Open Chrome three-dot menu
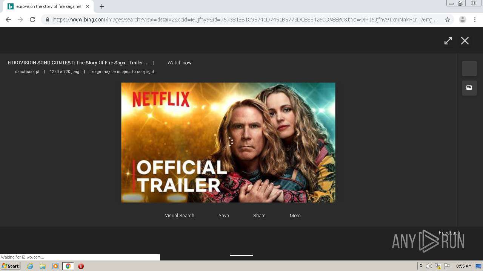Image resolution: width=483 pixels, height=271 pixels. pyautogui.click(x=475, y=20)
